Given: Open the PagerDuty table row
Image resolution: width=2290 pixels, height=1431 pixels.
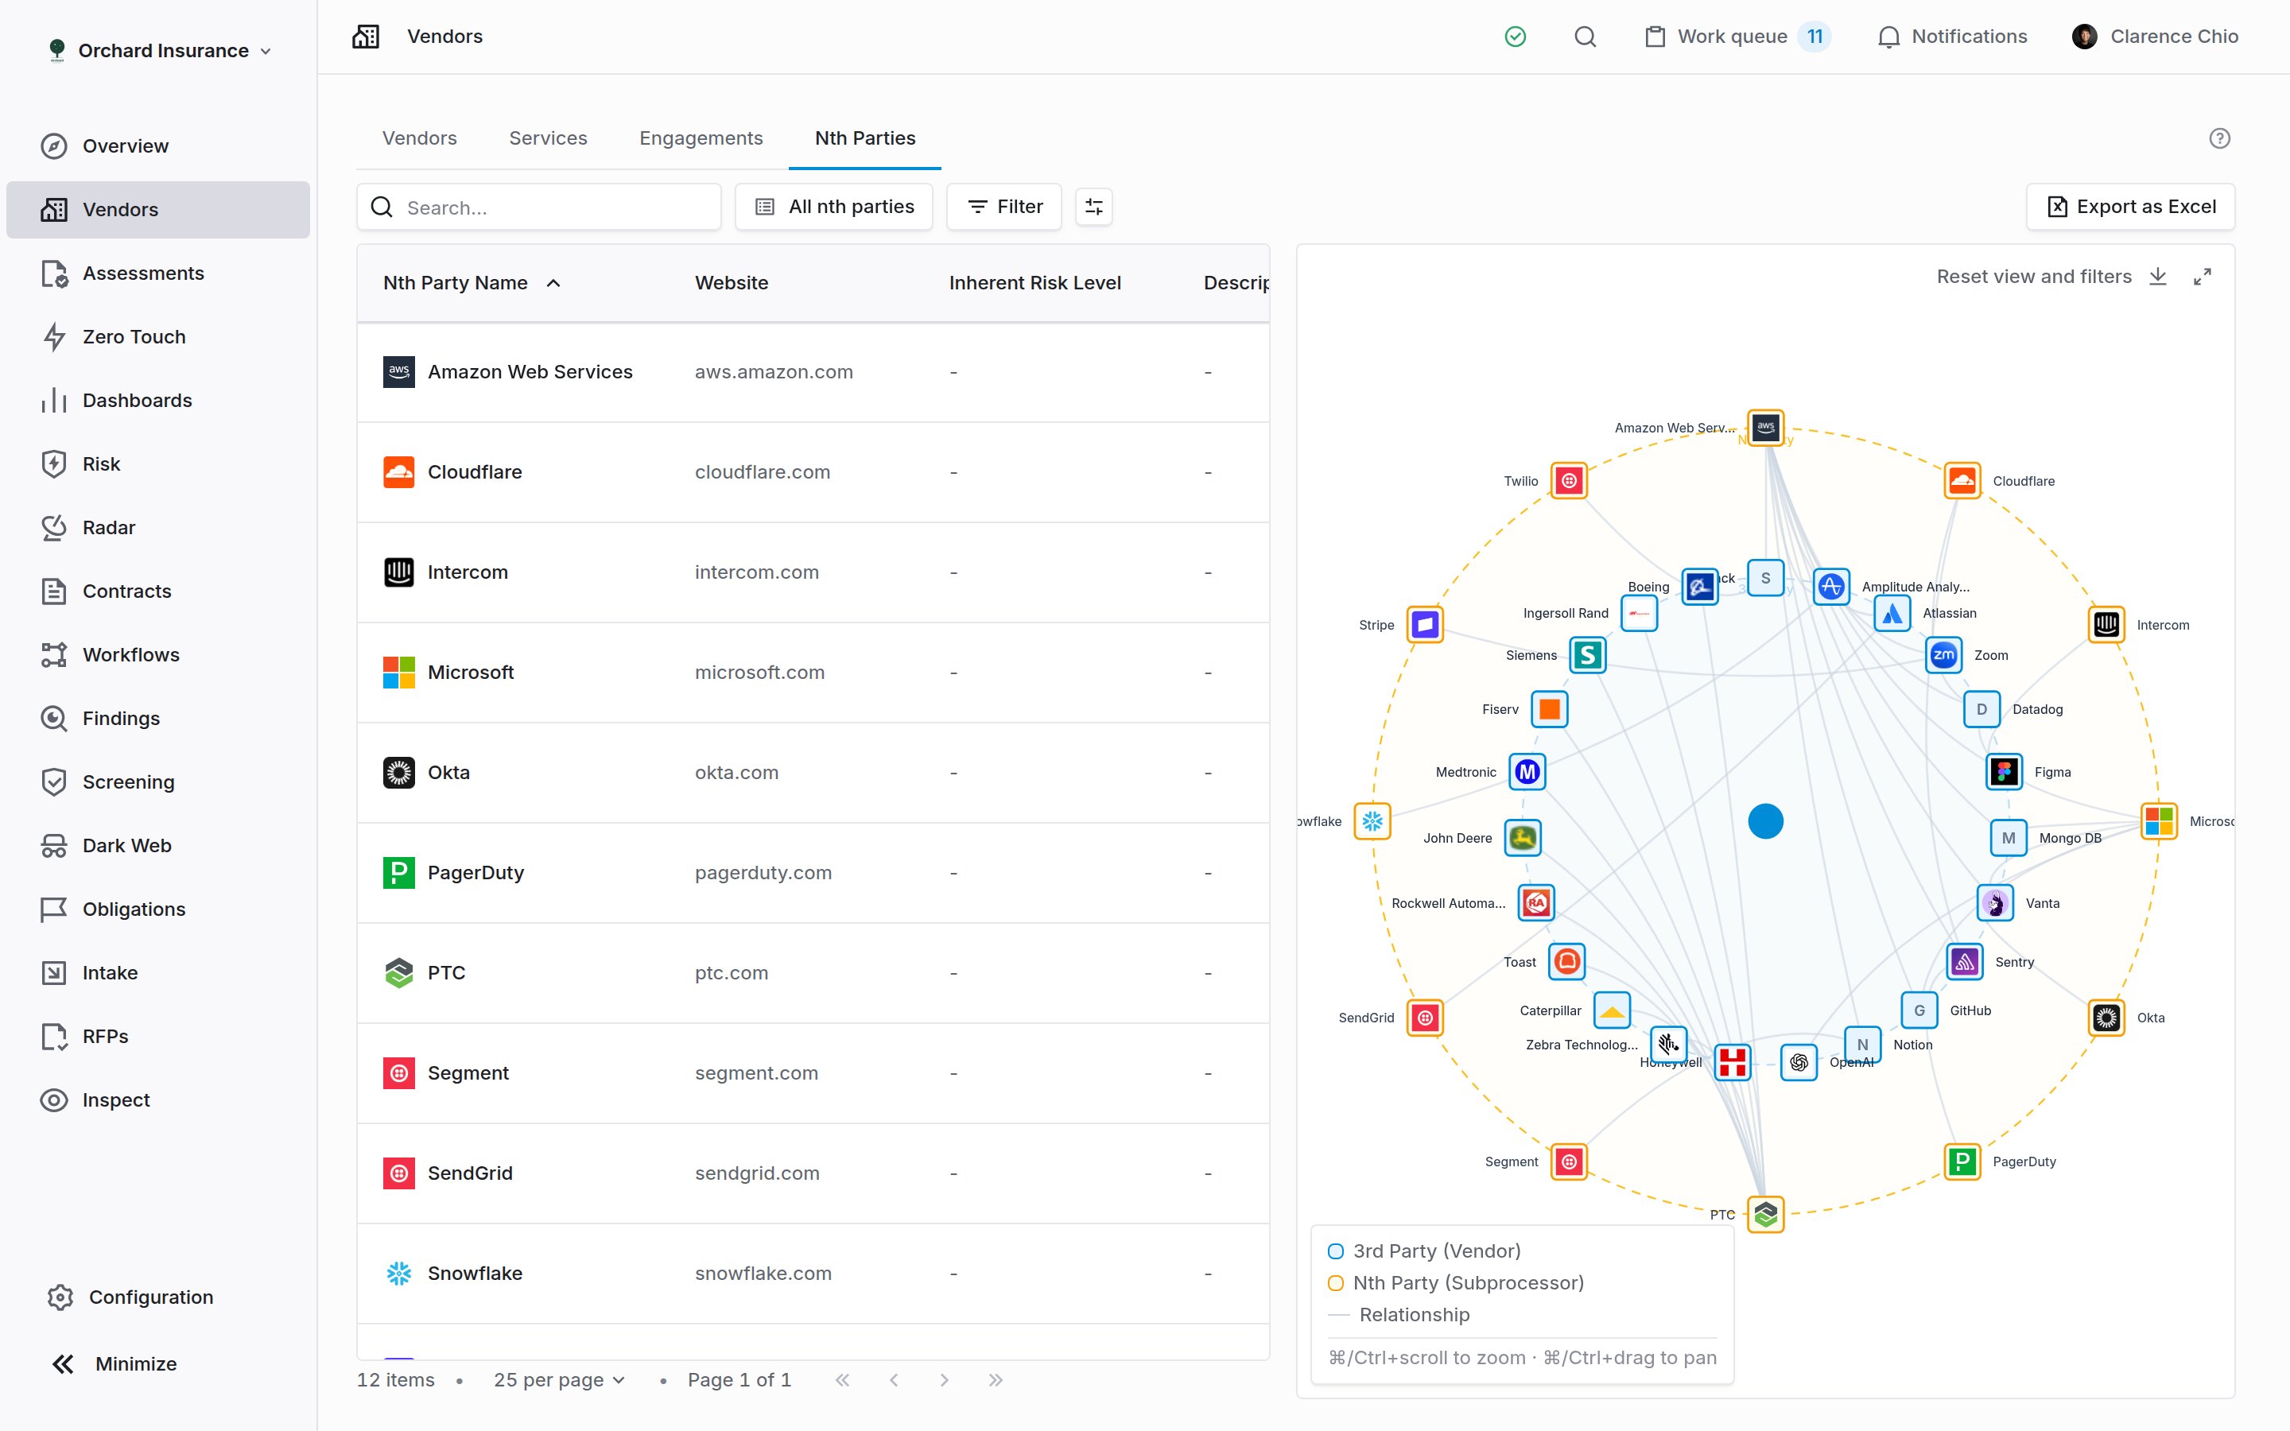Looking at the screenshot, I should (x=813, y=873).
